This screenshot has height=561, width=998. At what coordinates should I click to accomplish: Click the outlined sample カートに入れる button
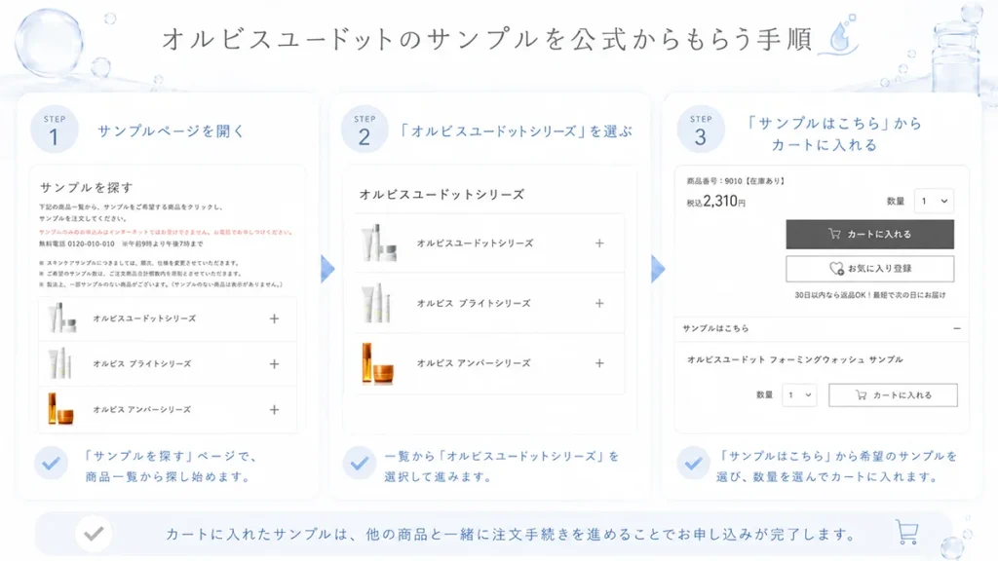coord(893,395)
